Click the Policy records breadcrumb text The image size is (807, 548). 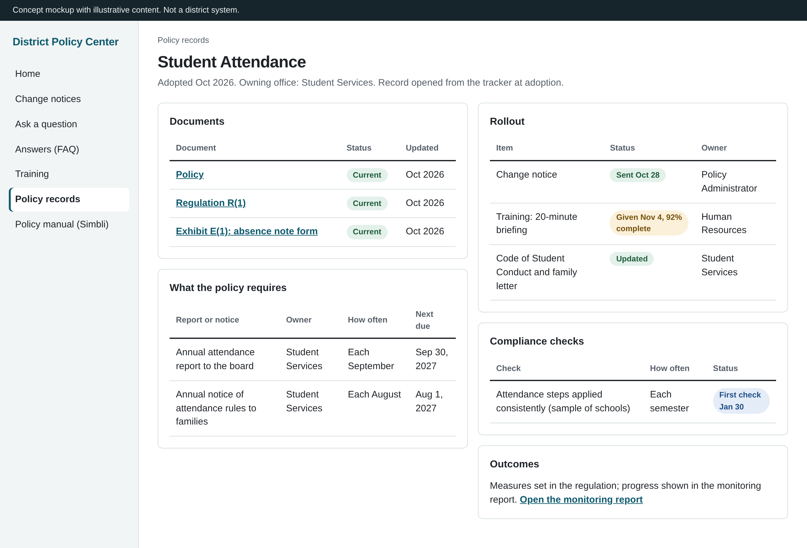click(x=183, y=40)
